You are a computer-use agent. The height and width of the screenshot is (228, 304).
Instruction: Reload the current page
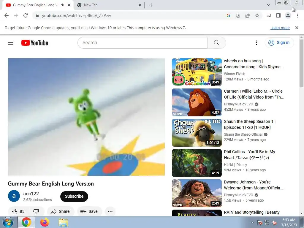tap(26, 15)
